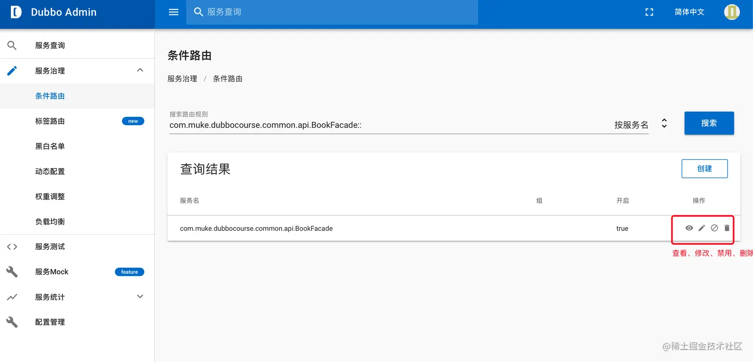The height and width of the screenshot is (362, 753).
Task: Click the chart line icon beside 服务统计
Action: (12, 297)
